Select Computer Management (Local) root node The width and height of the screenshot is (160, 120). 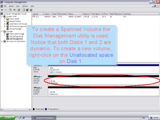(15, 14)
